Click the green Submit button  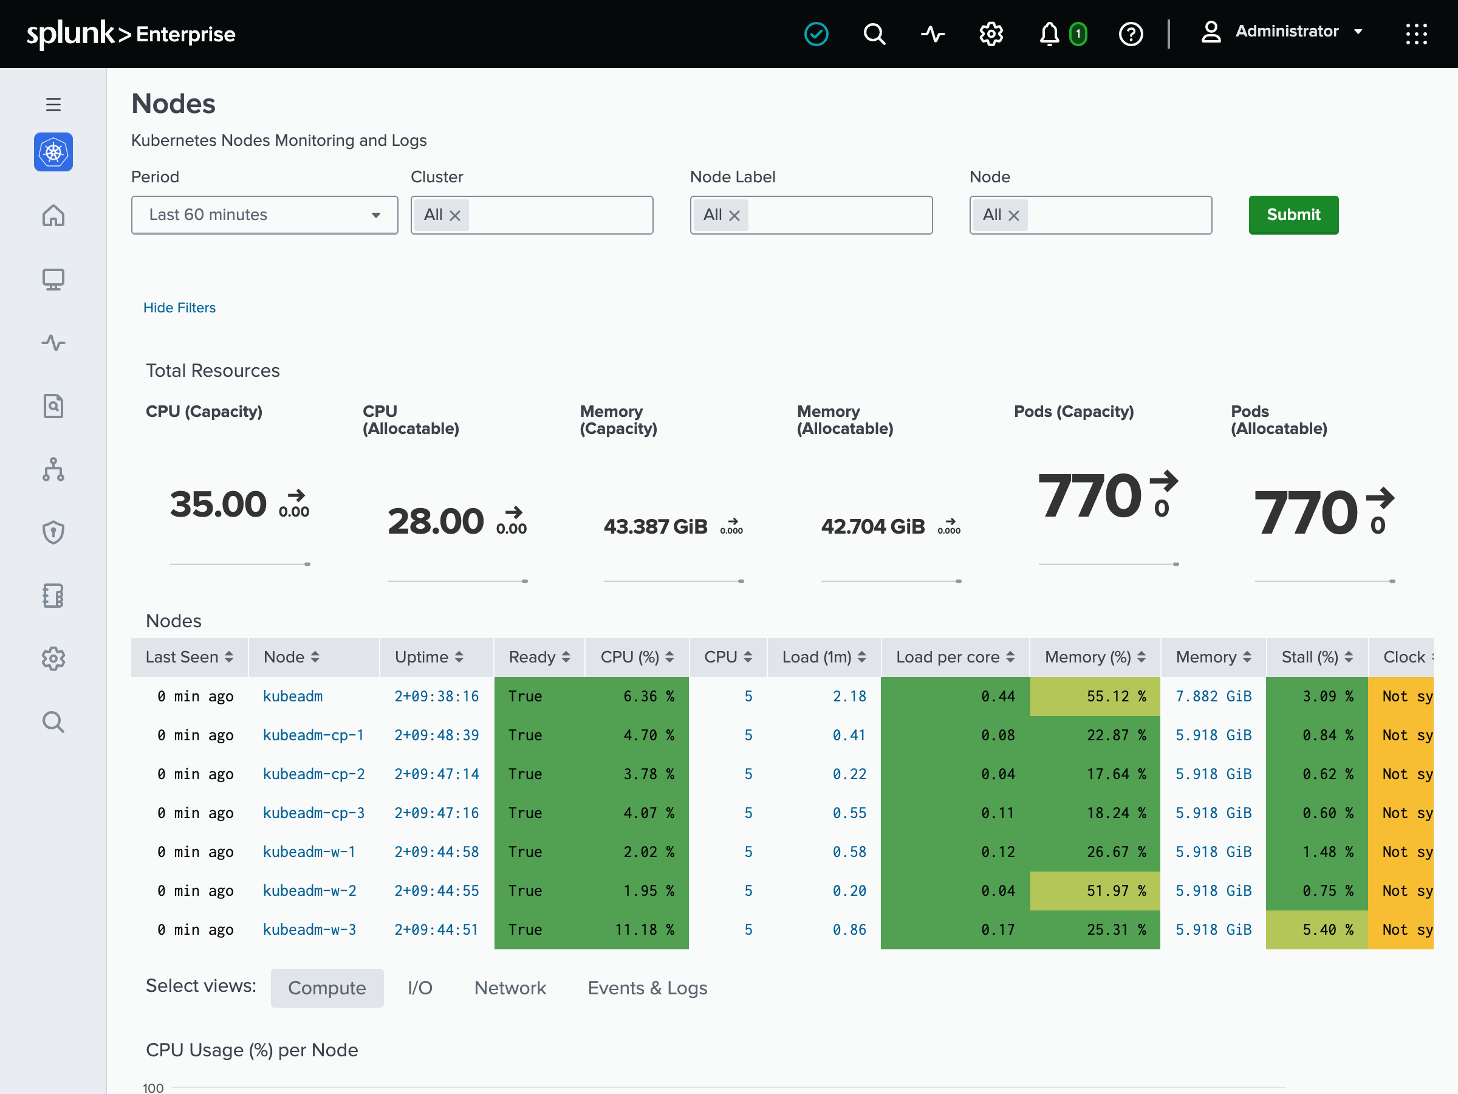pyautogui.click(x=1293, y=215)
